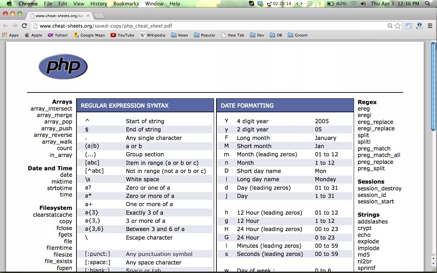Click the Time Machine menu bar icon
The height and width of the screenshot is (273, 437).
[310, 4]
